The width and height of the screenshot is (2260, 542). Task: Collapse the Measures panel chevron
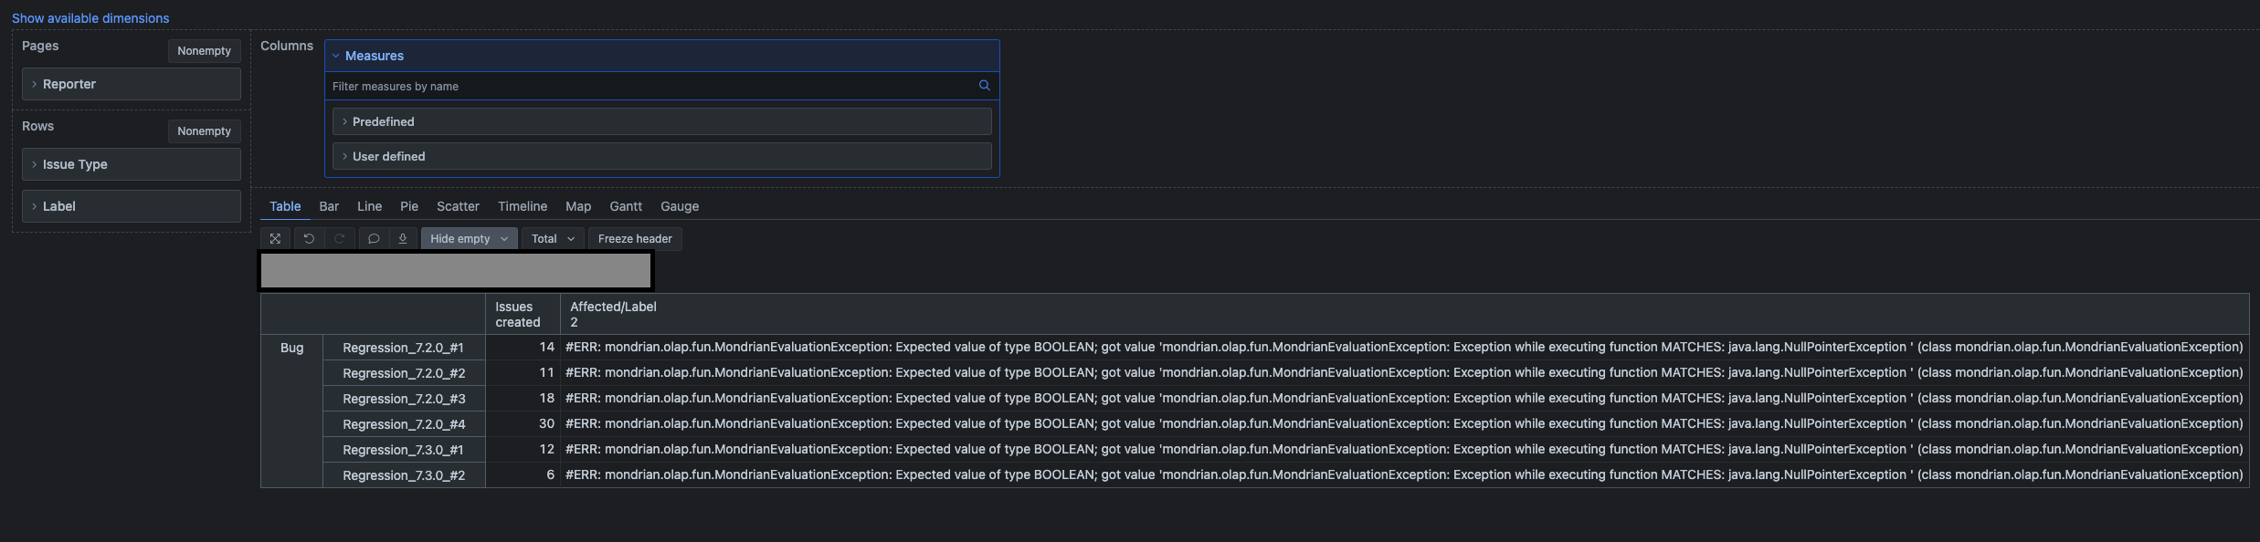(x=336, y=56)
